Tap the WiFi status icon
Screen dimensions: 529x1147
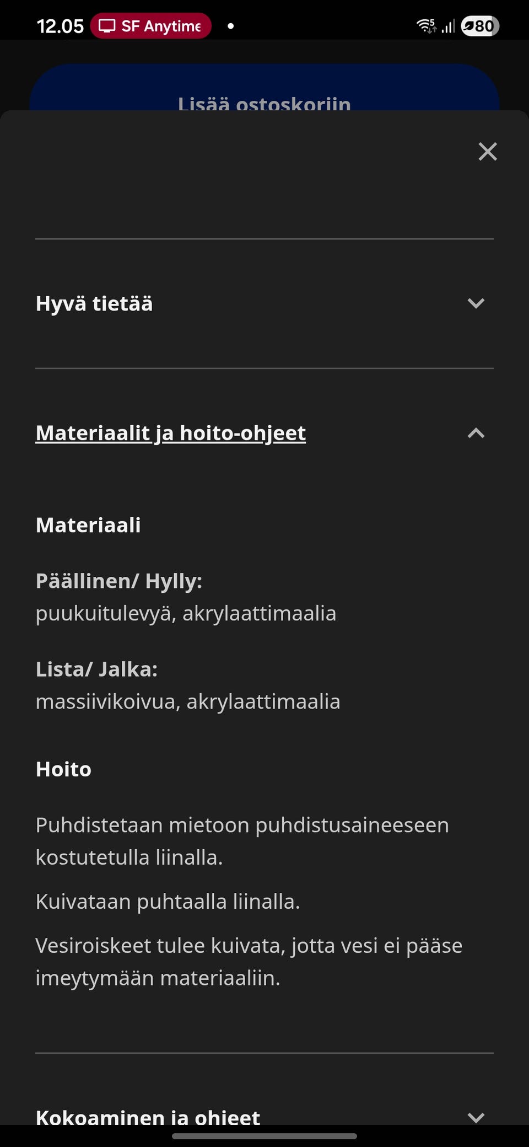(x=425, y=24)
